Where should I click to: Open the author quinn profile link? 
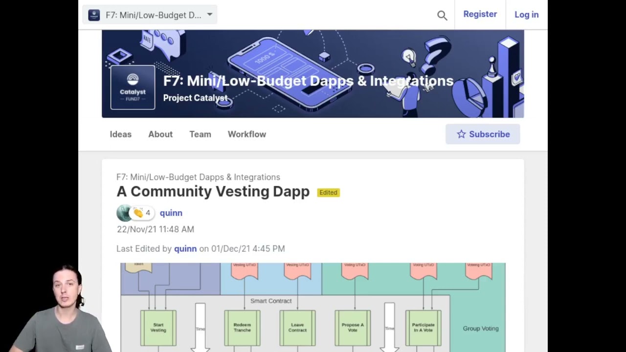pos(171,213)
